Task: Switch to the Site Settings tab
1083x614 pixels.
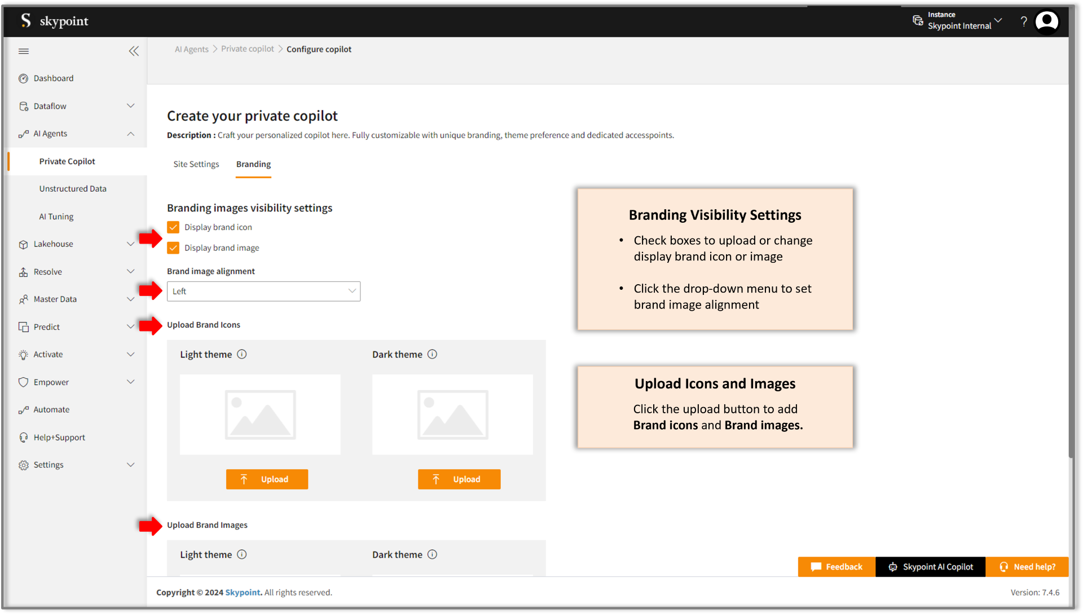Action: coord(196,164)
